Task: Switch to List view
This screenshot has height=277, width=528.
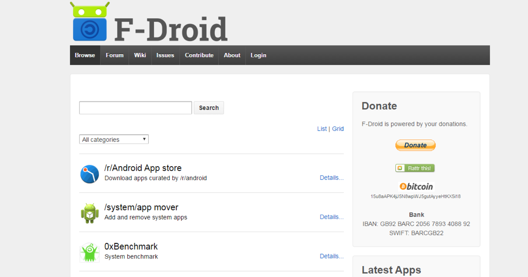Action: pyautogui.click(x=322, y=129)
